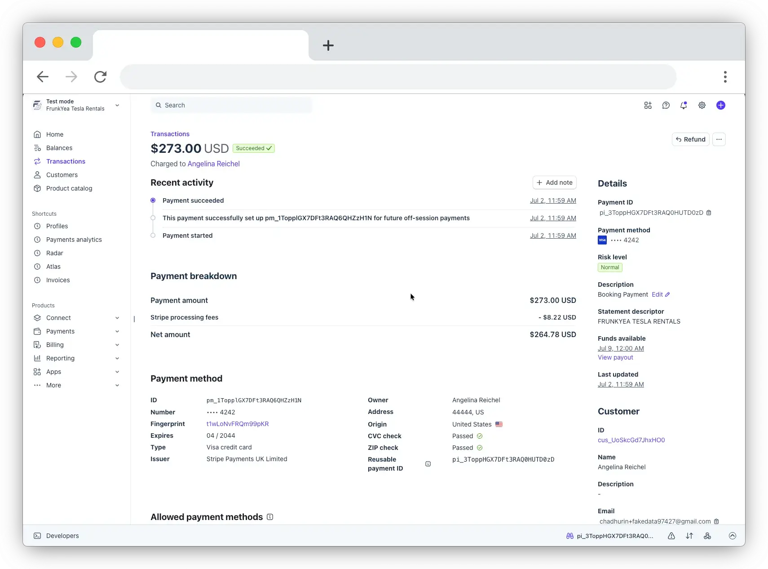
Task: Open the Developers panel
Action: click(56, 536)
